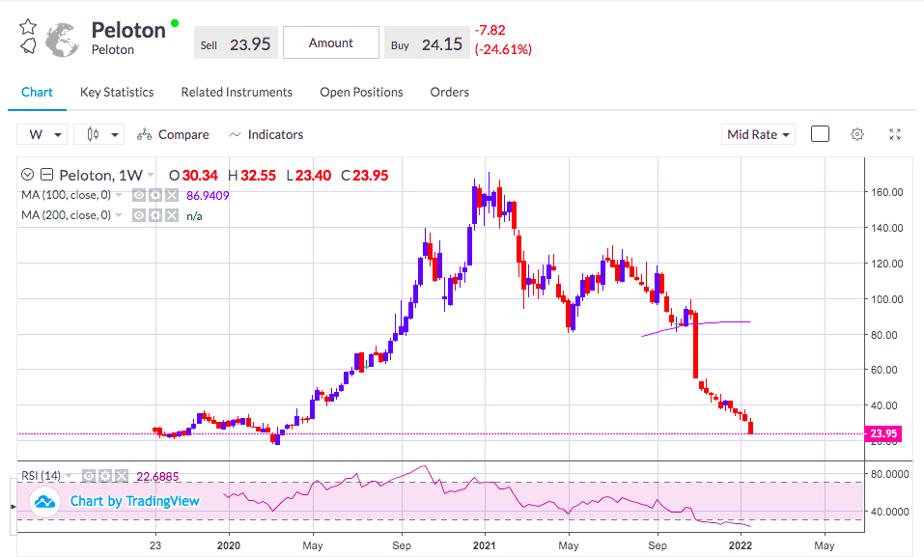Click the 2022 date axis label
The height and width of the screenshot is (557, 924).
741,545
